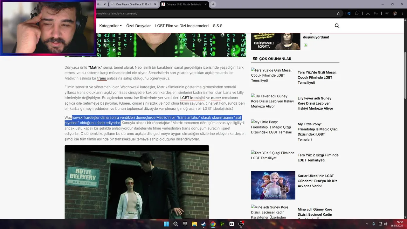
Task: Bookmark this page with the star icon
Action: (x=338, y=13)
